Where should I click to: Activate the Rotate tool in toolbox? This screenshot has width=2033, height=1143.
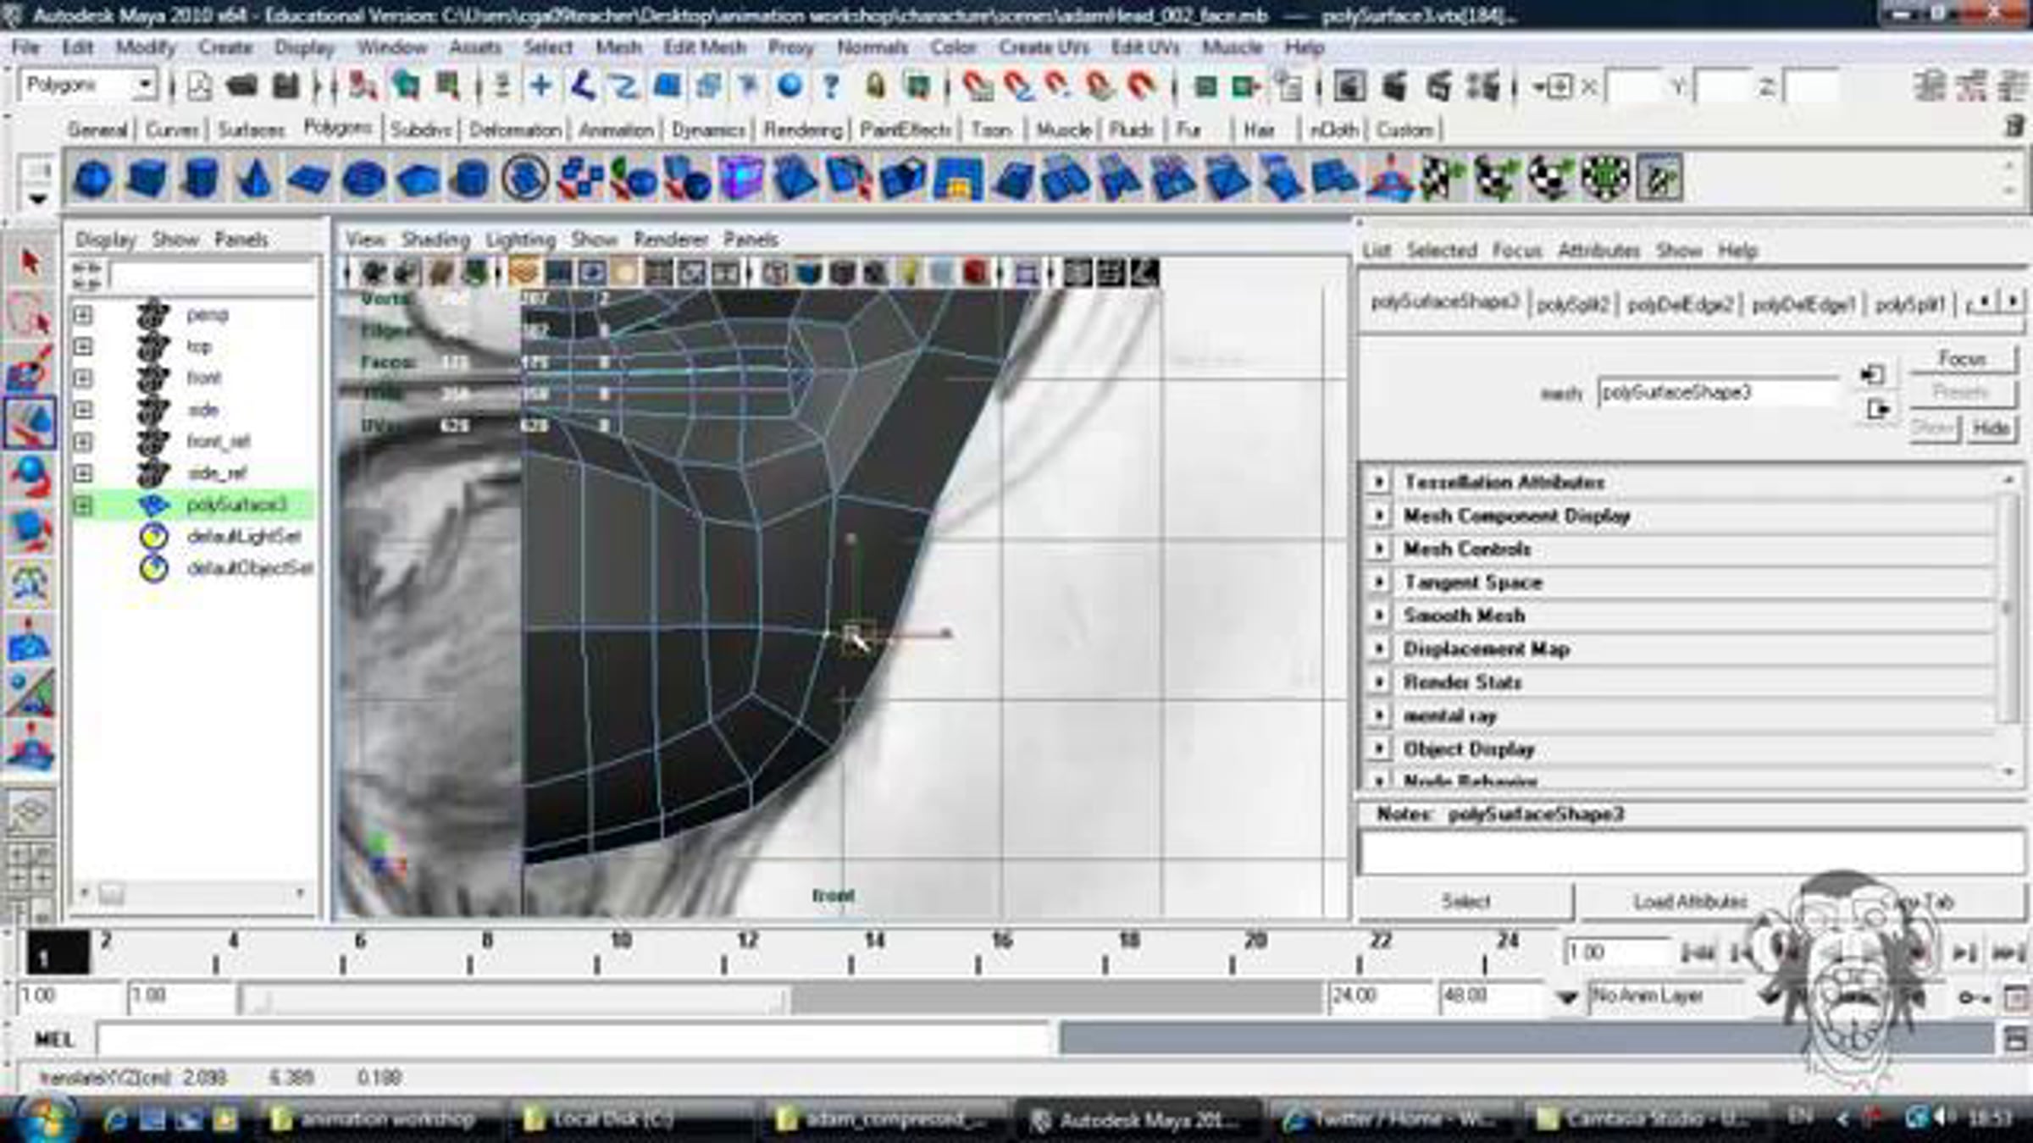click(x=30, y=477)
